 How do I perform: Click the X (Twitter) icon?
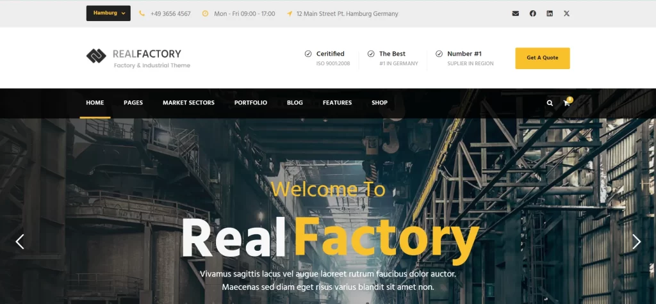(x=566, y=13)
